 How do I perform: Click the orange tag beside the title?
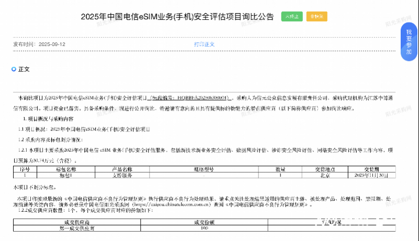[x=316, y=17]
